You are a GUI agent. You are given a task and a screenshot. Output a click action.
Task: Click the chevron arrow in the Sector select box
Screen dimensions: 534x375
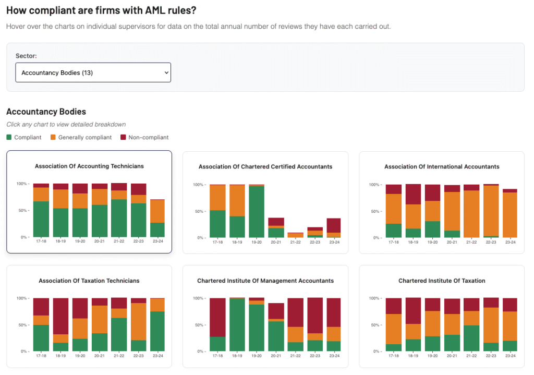click(x=166, y=72)
